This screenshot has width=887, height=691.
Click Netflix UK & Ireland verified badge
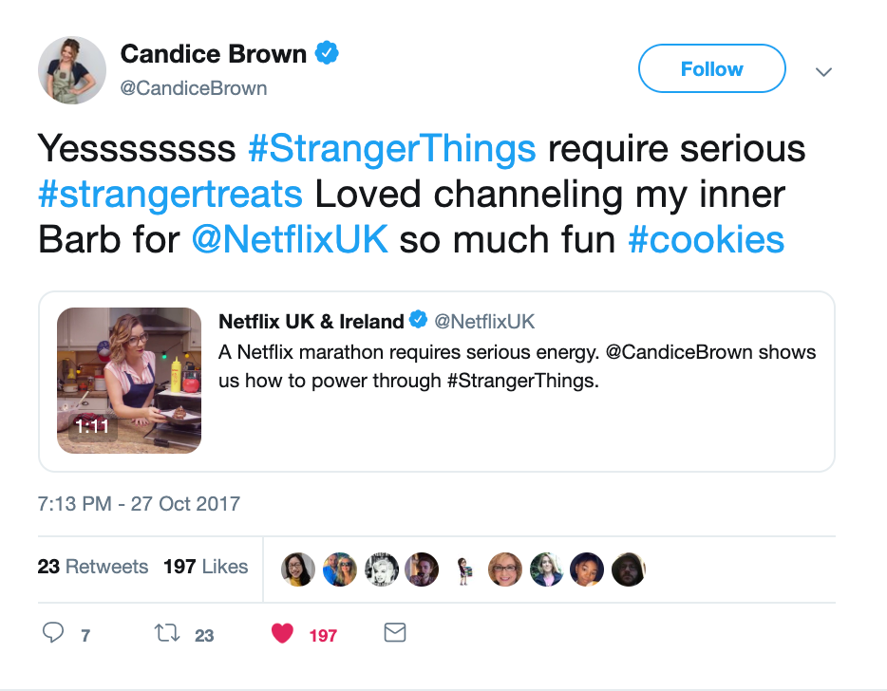[x=418, y=321]
